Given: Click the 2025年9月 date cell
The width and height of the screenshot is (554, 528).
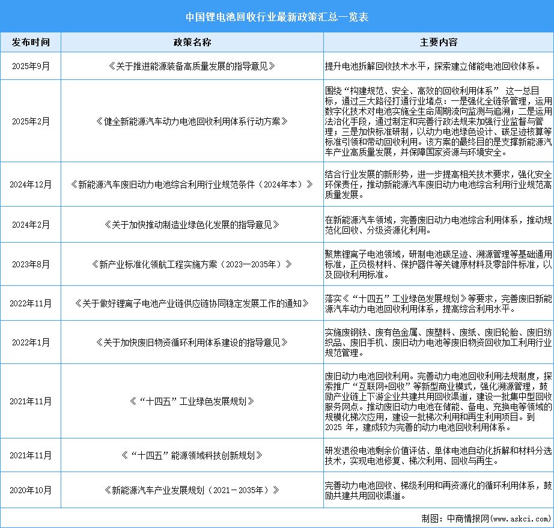Looking at the screenshot, I should (31, 66).
